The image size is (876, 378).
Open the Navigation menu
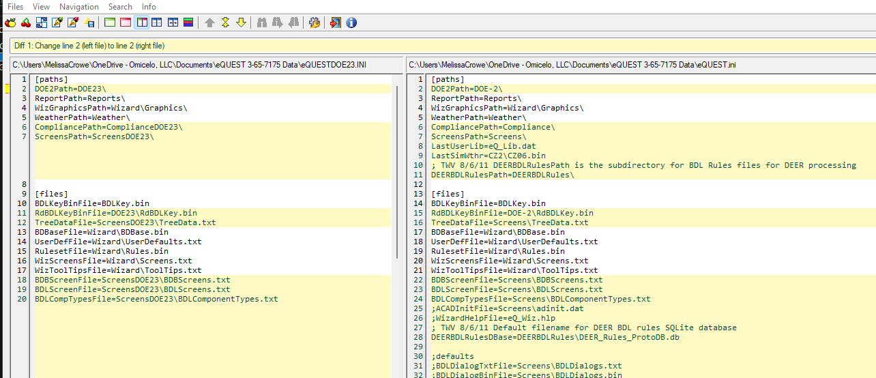(x=79, y=6)
